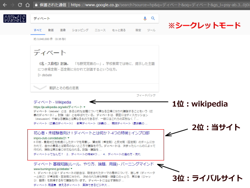Play the debate pronunciation triangle icon
This screenshot has width=250, height=188.
coord(39,75)
